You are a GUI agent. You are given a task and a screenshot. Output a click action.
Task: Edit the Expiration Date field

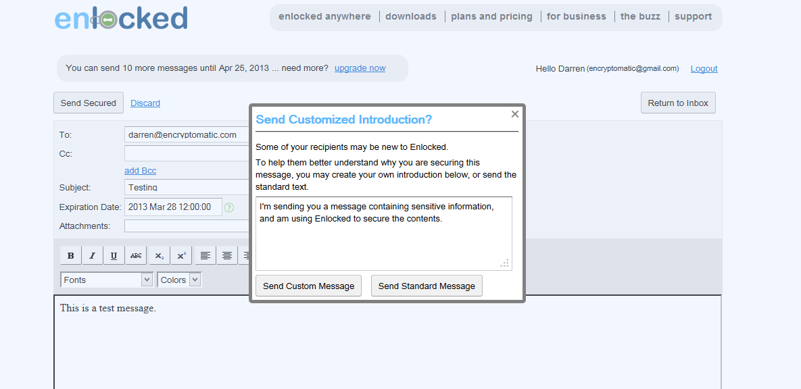(173, 207)
